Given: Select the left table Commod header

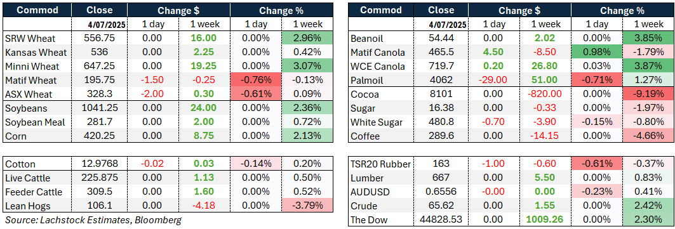Looking at the screenshot, I should click(37, 10).
